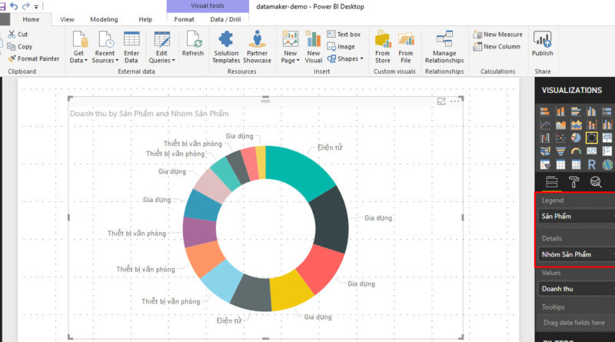Select the R script visual icon
This screenshot has height=342, width=615.
pos(592,164)
